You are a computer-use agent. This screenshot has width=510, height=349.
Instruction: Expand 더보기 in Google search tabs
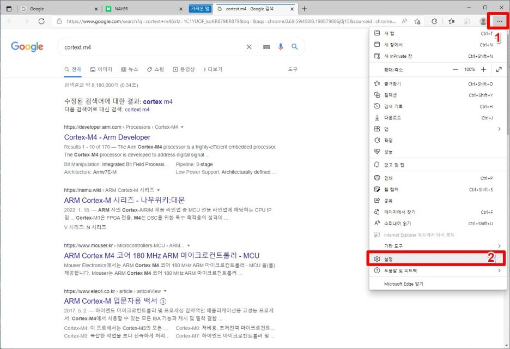click(x=212, y=69)
